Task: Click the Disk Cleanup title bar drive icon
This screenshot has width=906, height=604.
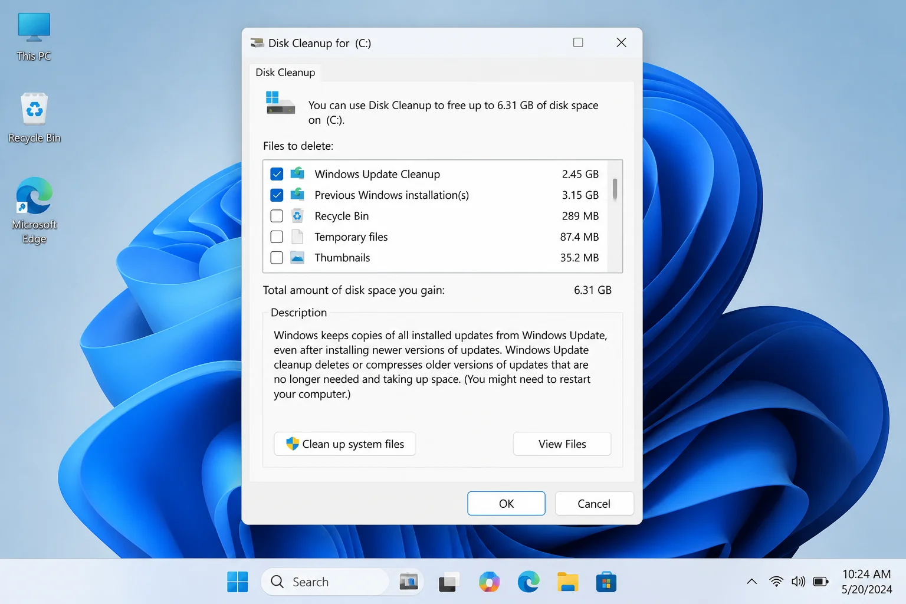Action: point(257,43)
